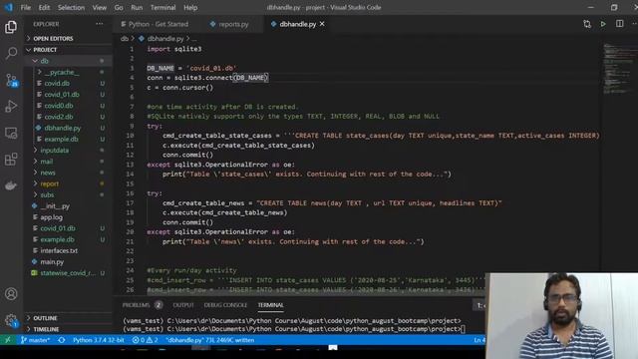
Task: Open the Manage gear icon
Action: (11, 321)
